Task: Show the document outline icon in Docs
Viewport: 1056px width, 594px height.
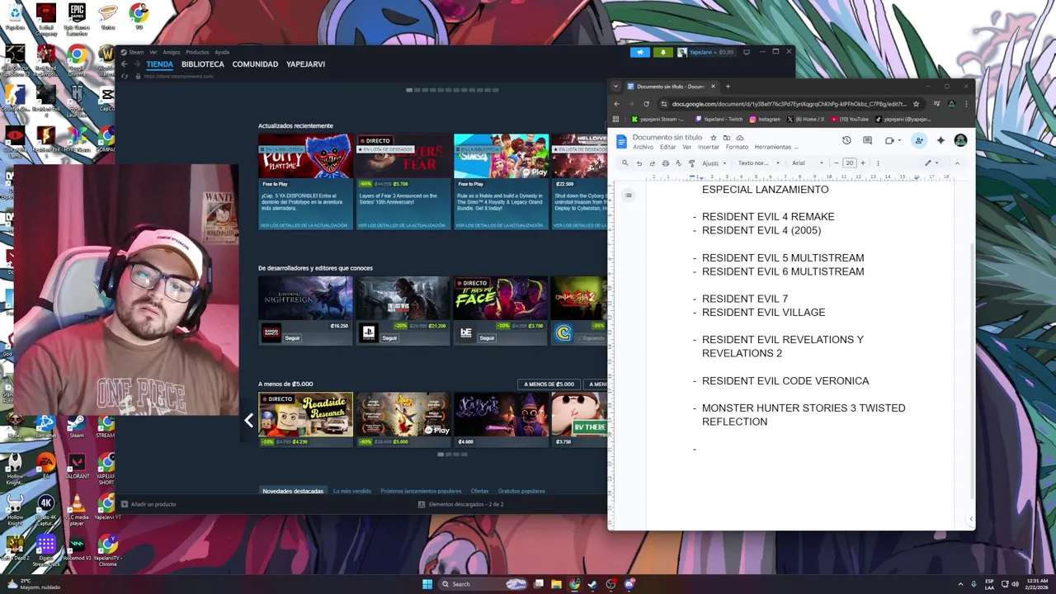Action: coord(628,196)
